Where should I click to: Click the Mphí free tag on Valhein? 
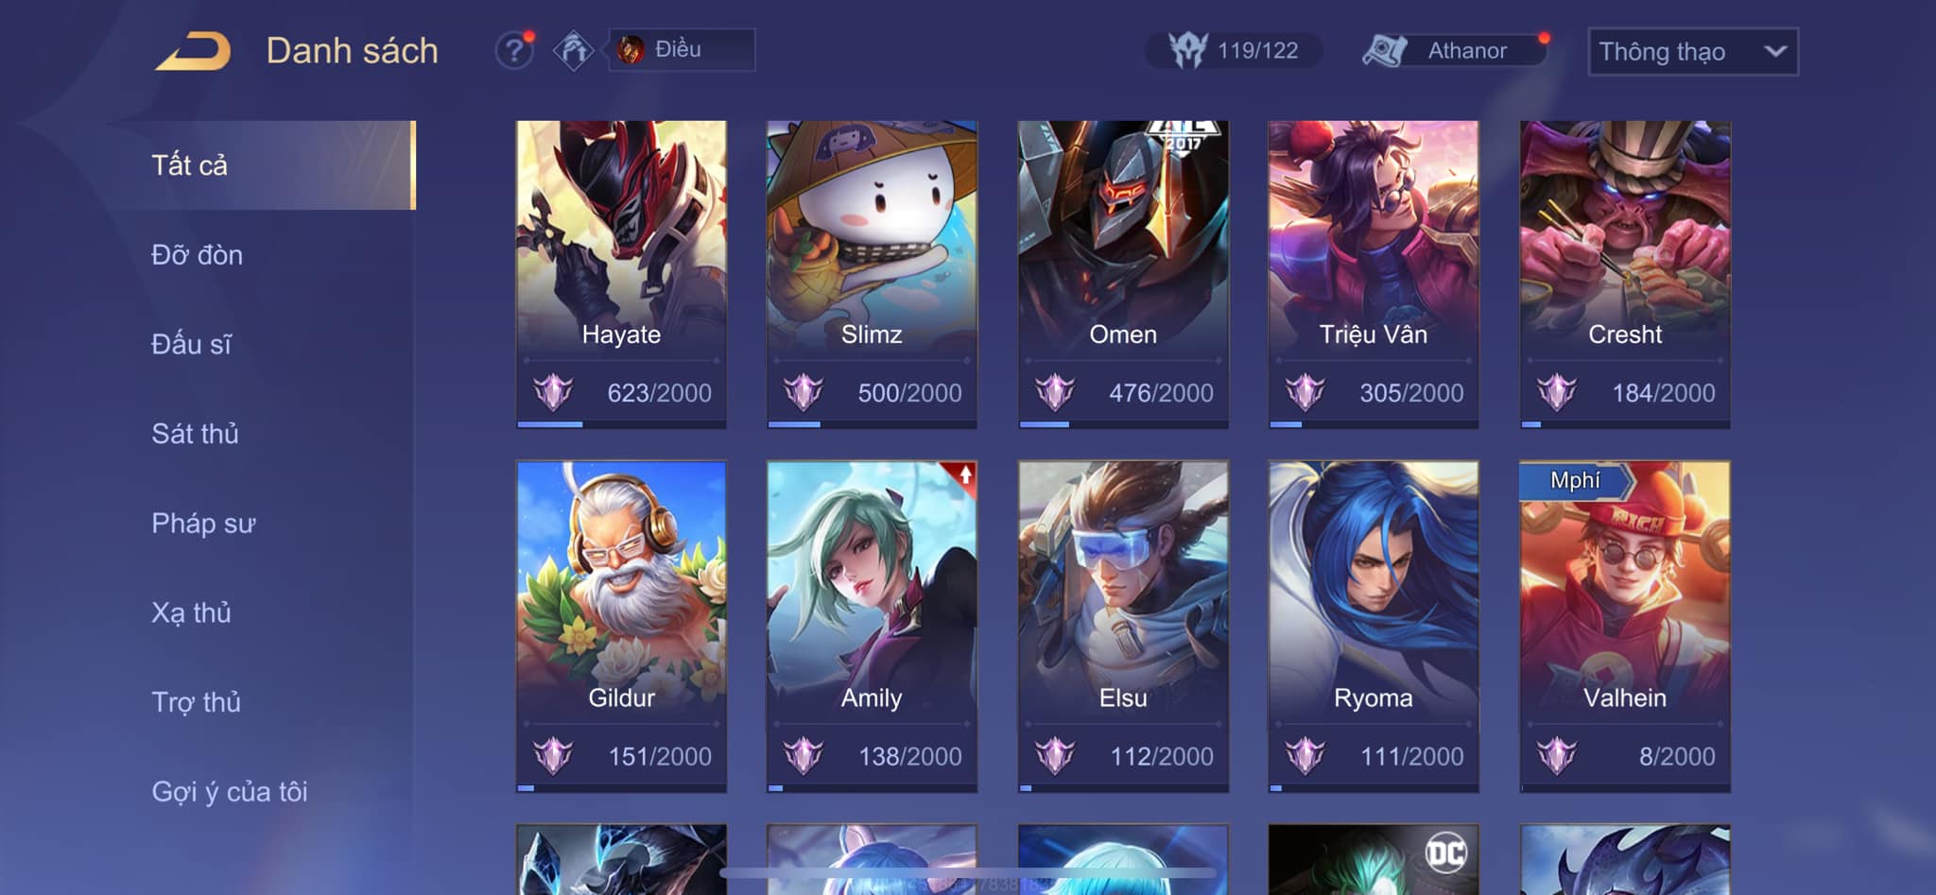pyautogui.click(x=1576, y=480)
